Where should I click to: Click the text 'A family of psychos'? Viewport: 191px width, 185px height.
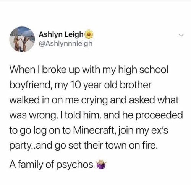(x=51, y=165)
